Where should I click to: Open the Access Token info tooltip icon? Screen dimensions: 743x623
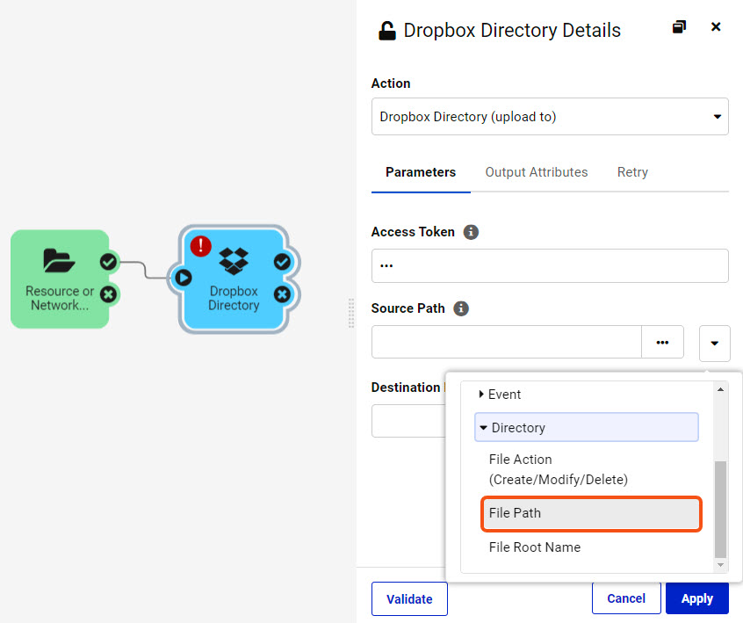coord(471,232)
